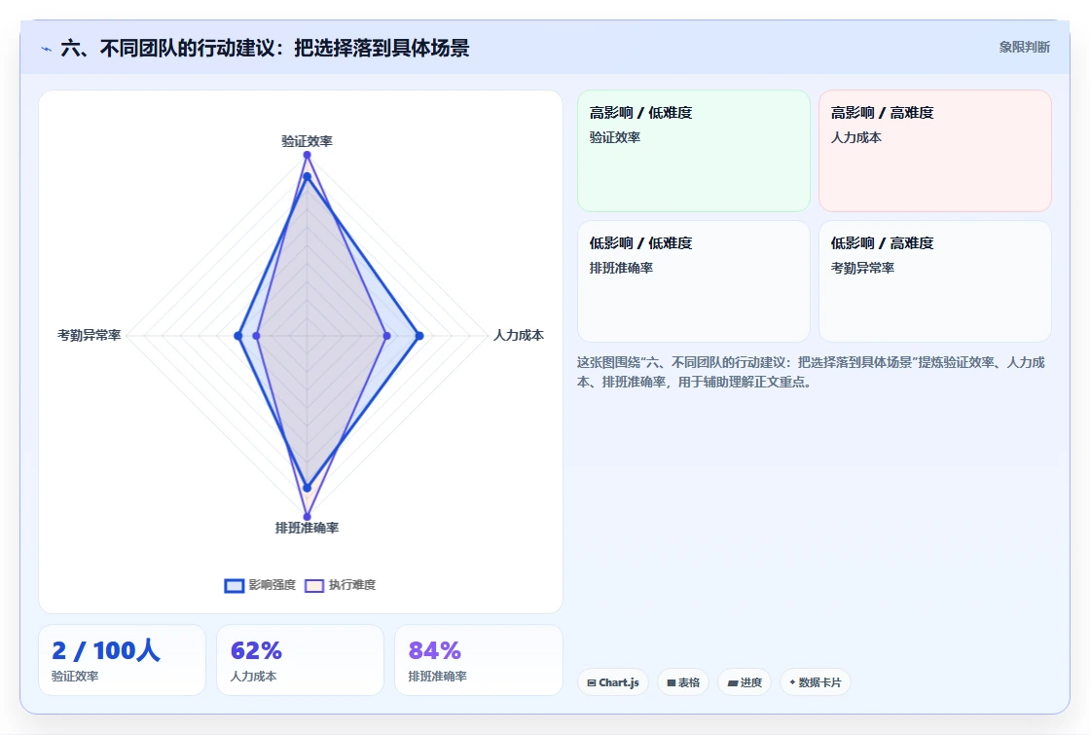
Task: Select the blue 影响强度 point on 验证效率 axis
Action: 307,177
